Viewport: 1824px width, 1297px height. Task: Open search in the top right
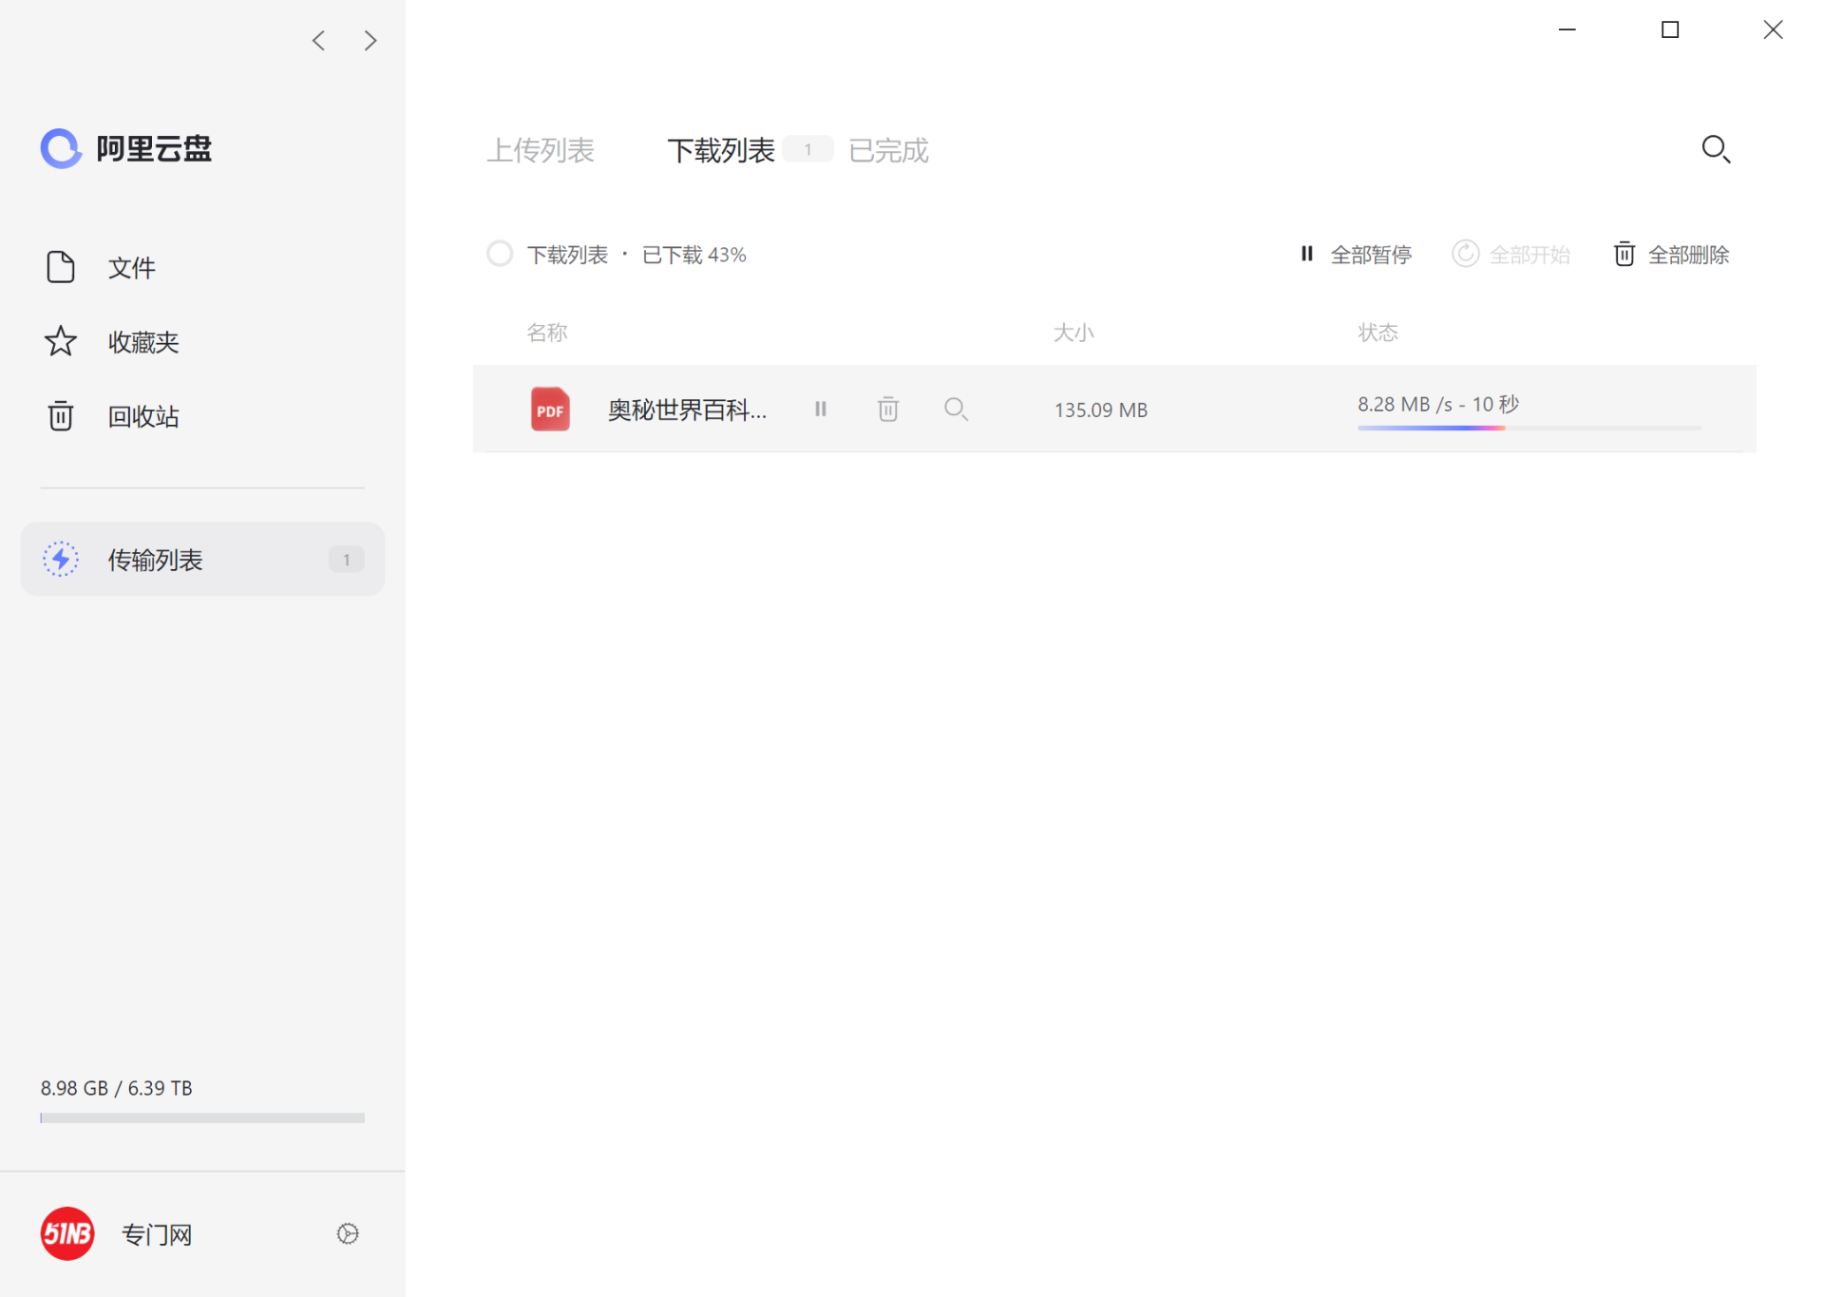point(1716,149)
